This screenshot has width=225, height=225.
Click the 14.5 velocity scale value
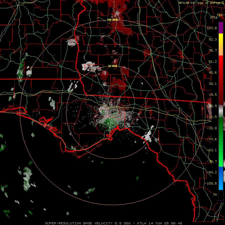(213, 95)
